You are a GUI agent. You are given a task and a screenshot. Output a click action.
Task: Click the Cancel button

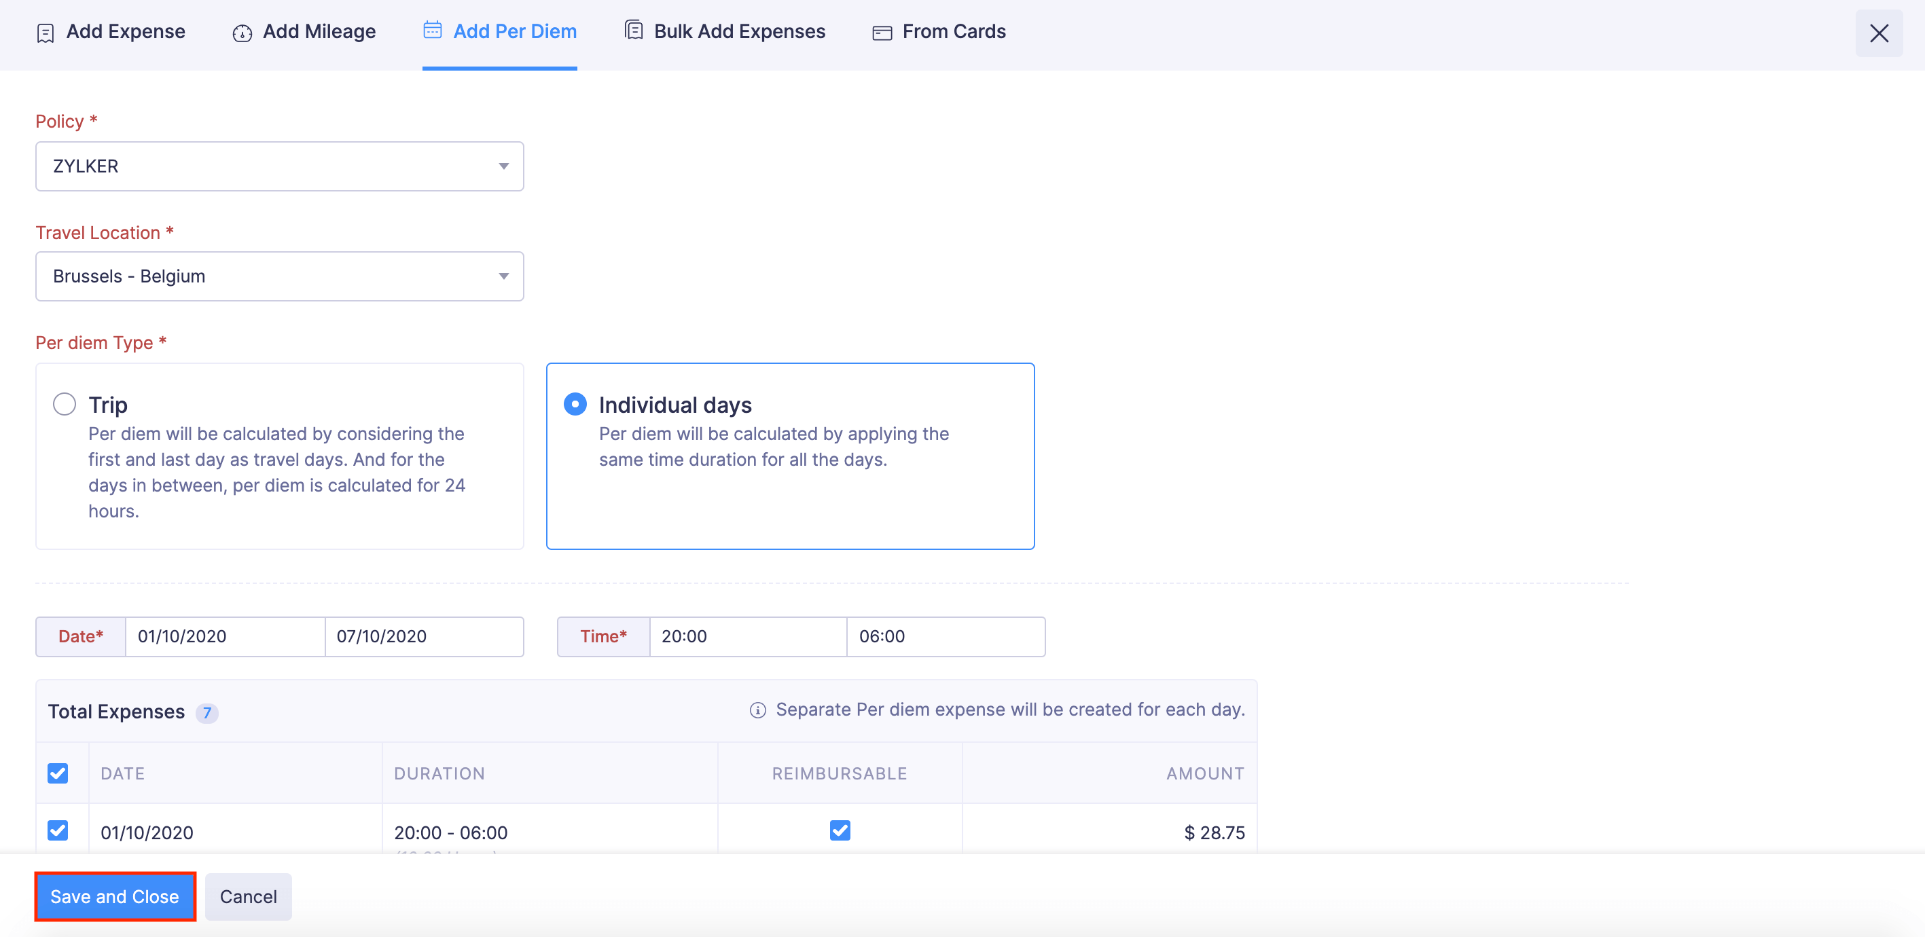248,896
